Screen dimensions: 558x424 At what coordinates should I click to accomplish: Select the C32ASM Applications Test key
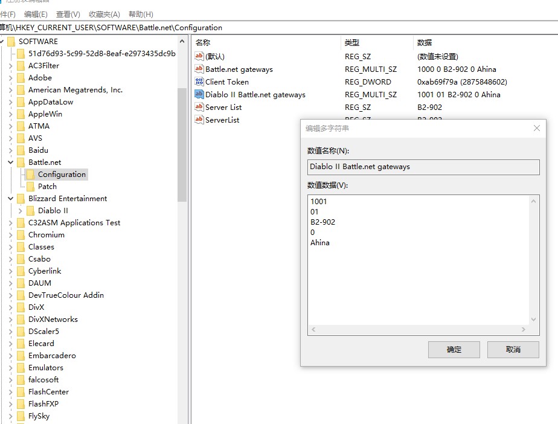[74, 223]
